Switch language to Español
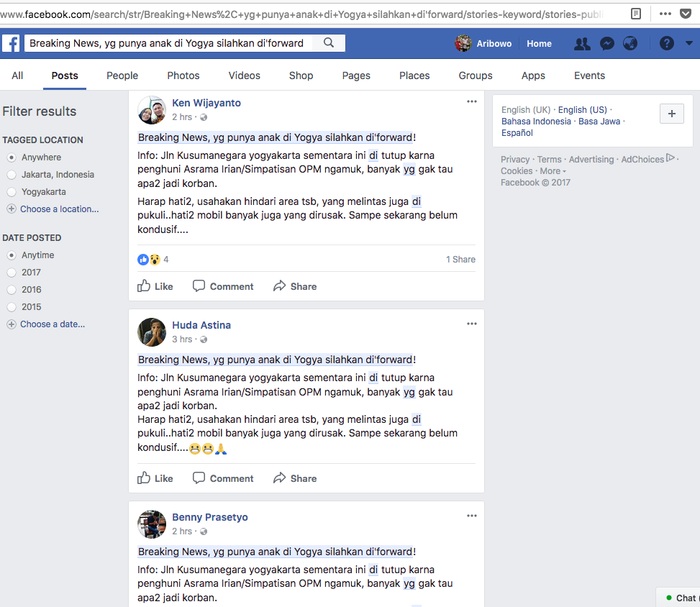This screenshot has height=607, width=700. click(x=517, y=133)
